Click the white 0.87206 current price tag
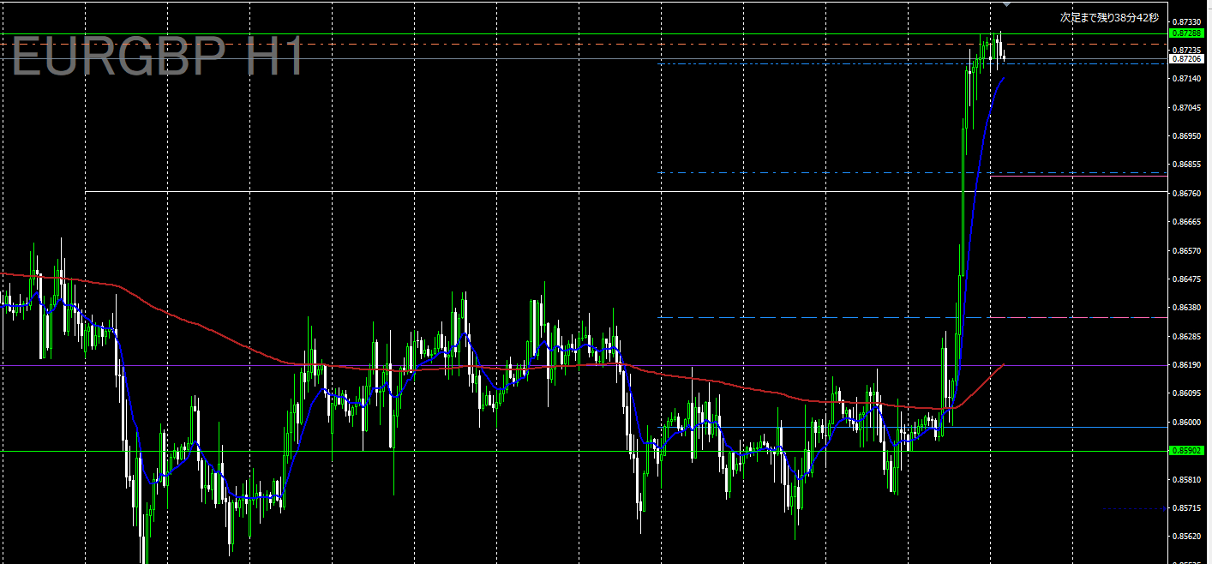This screenshot has width=1212, height=564. pos(1187,59)
